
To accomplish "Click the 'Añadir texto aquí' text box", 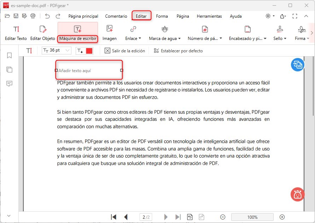I will tap(89, 70).
